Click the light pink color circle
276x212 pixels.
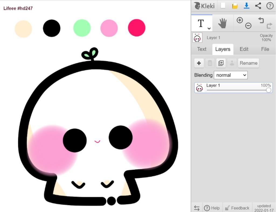(x=109, y=28)
